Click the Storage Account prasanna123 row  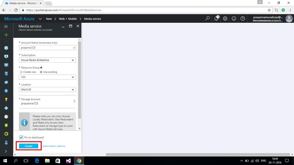tap(47, 101)
